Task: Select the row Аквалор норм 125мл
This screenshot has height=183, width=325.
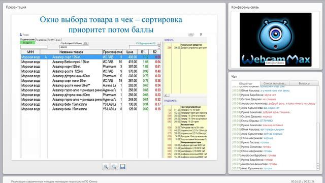Action: [91, 67]
